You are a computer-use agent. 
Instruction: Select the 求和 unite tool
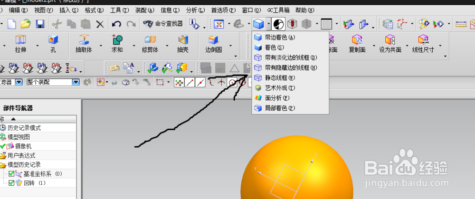point(117,44)
